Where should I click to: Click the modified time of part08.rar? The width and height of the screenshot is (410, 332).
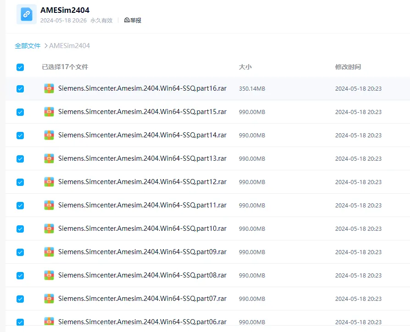pos(358,276)
